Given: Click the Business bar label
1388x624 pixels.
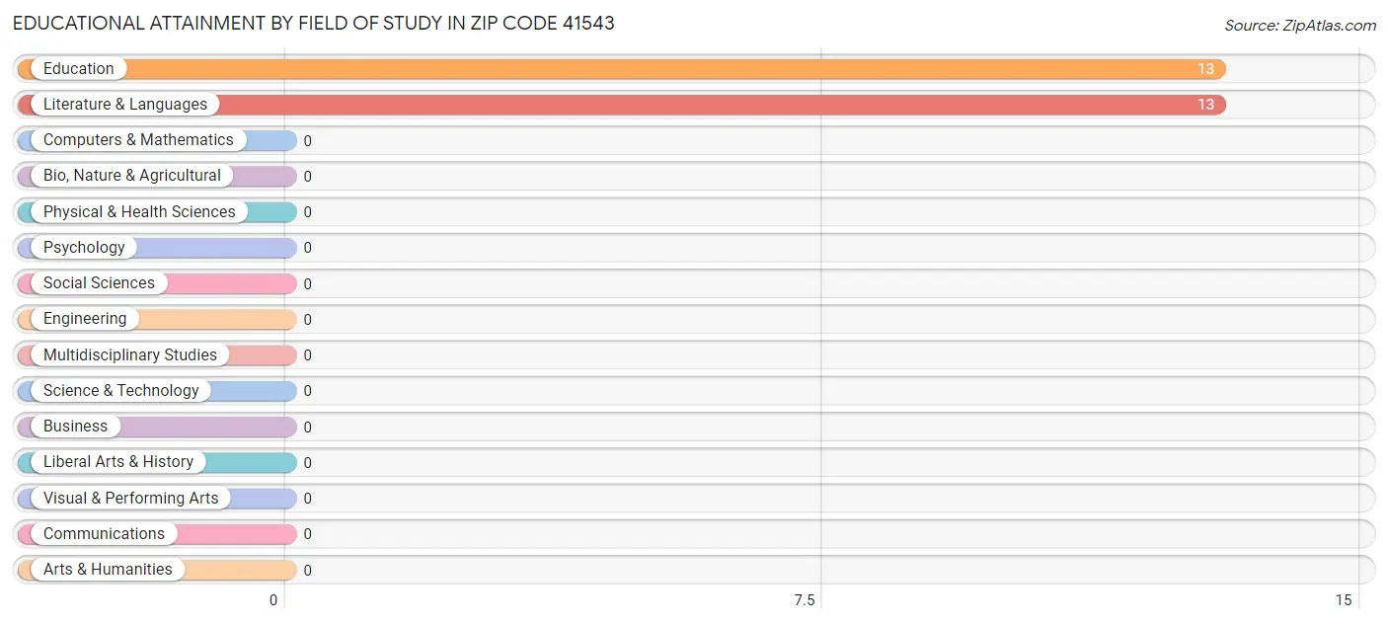Looking at the screenshot, I should (76, 427).
